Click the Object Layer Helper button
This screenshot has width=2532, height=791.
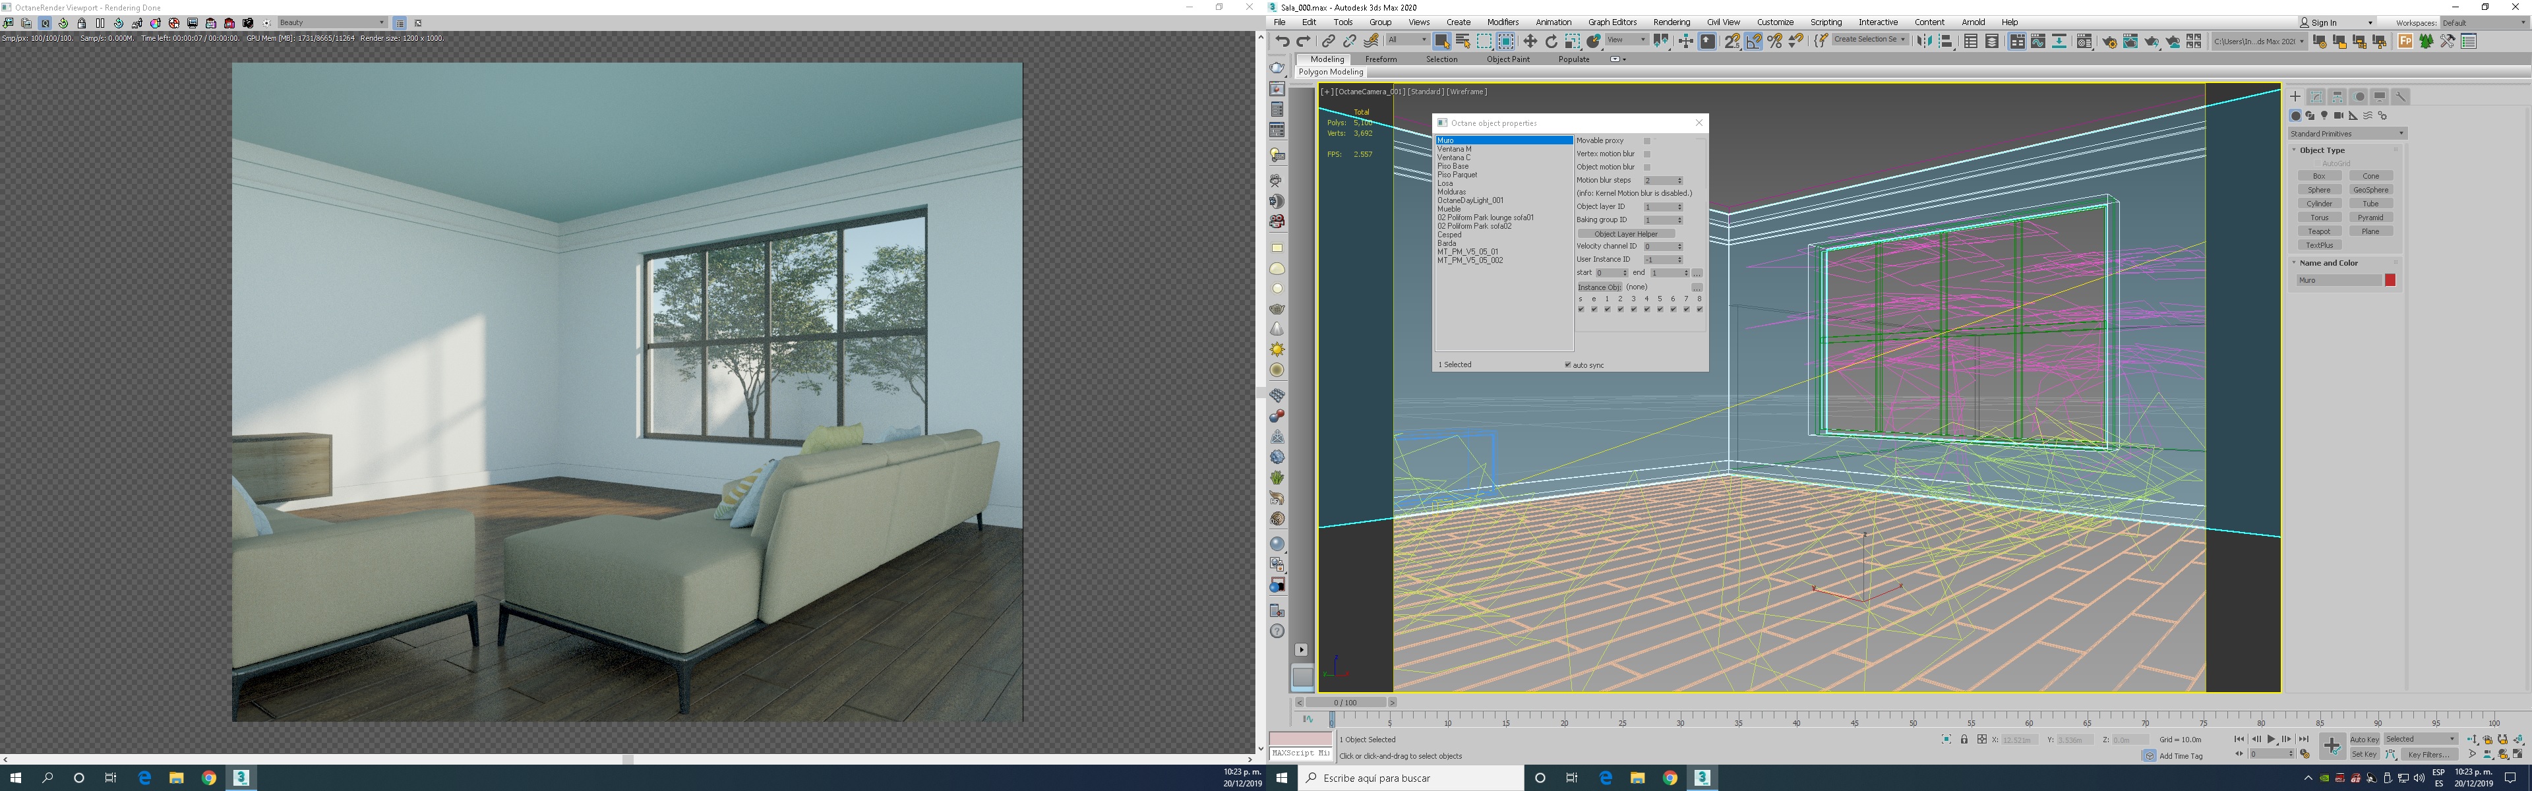pos(1626,234)
